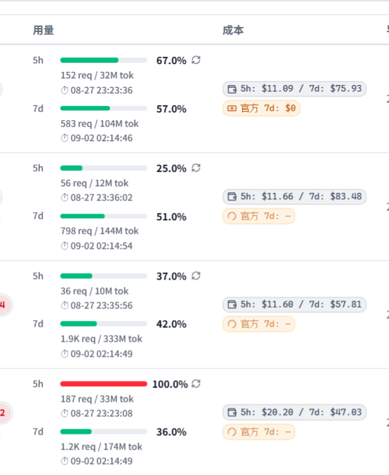Click the 用量 column header
This screenshot has width=389, height=475.
[43, 30]
